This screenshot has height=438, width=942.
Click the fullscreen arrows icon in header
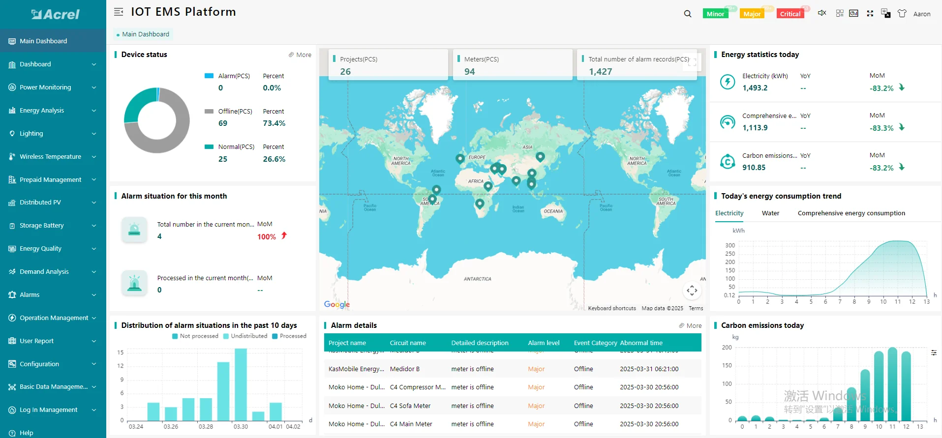click(870, 13)
